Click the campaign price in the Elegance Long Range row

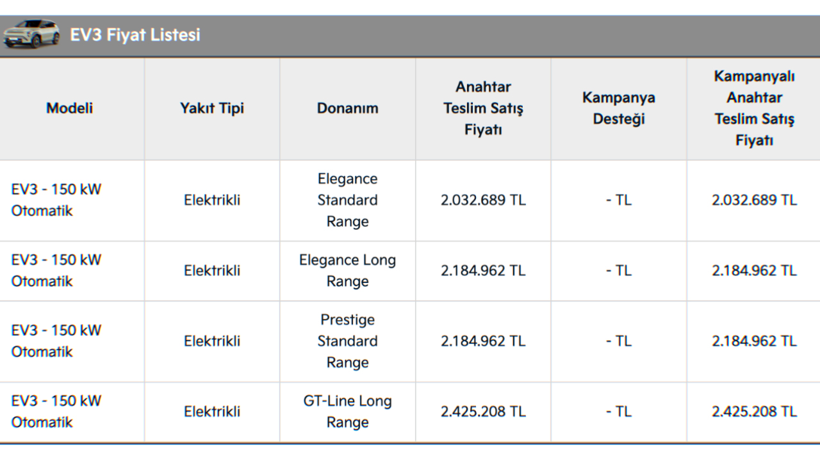[754, 271]
